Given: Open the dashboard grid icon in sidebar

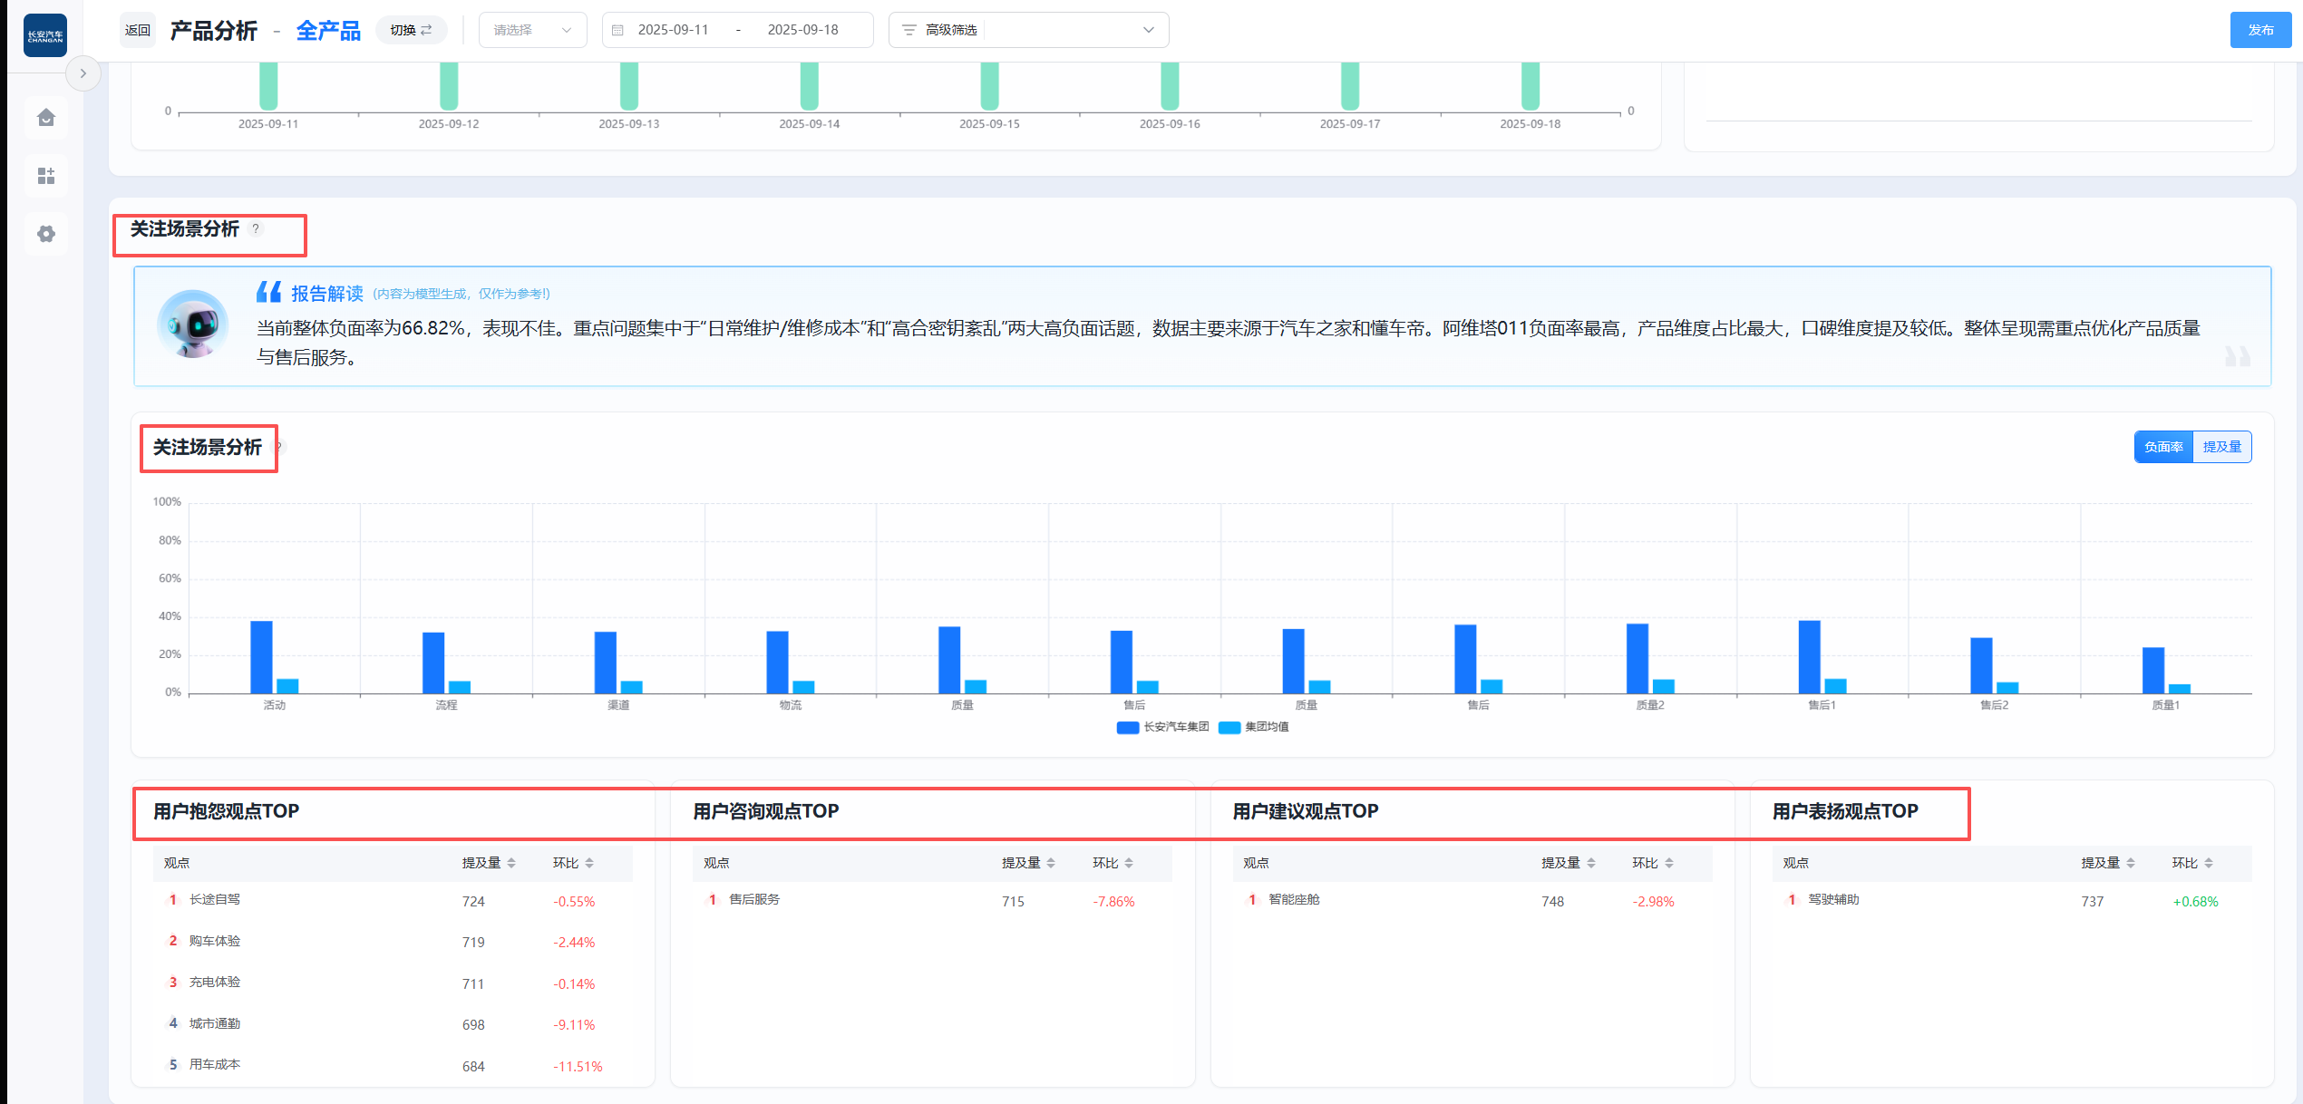Looking at the screenshot, I should [x=46, y=175].
